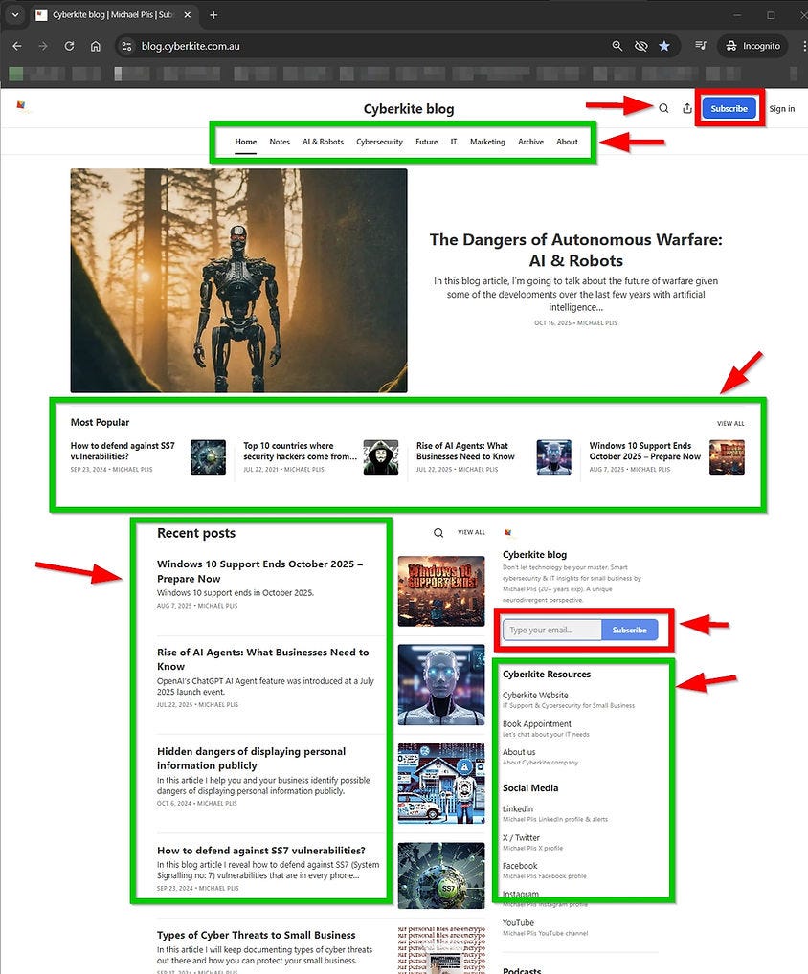This screenshot has height=974, width=808.
Task: Open Chrome's three-dot menu
Action: [802, 45]
